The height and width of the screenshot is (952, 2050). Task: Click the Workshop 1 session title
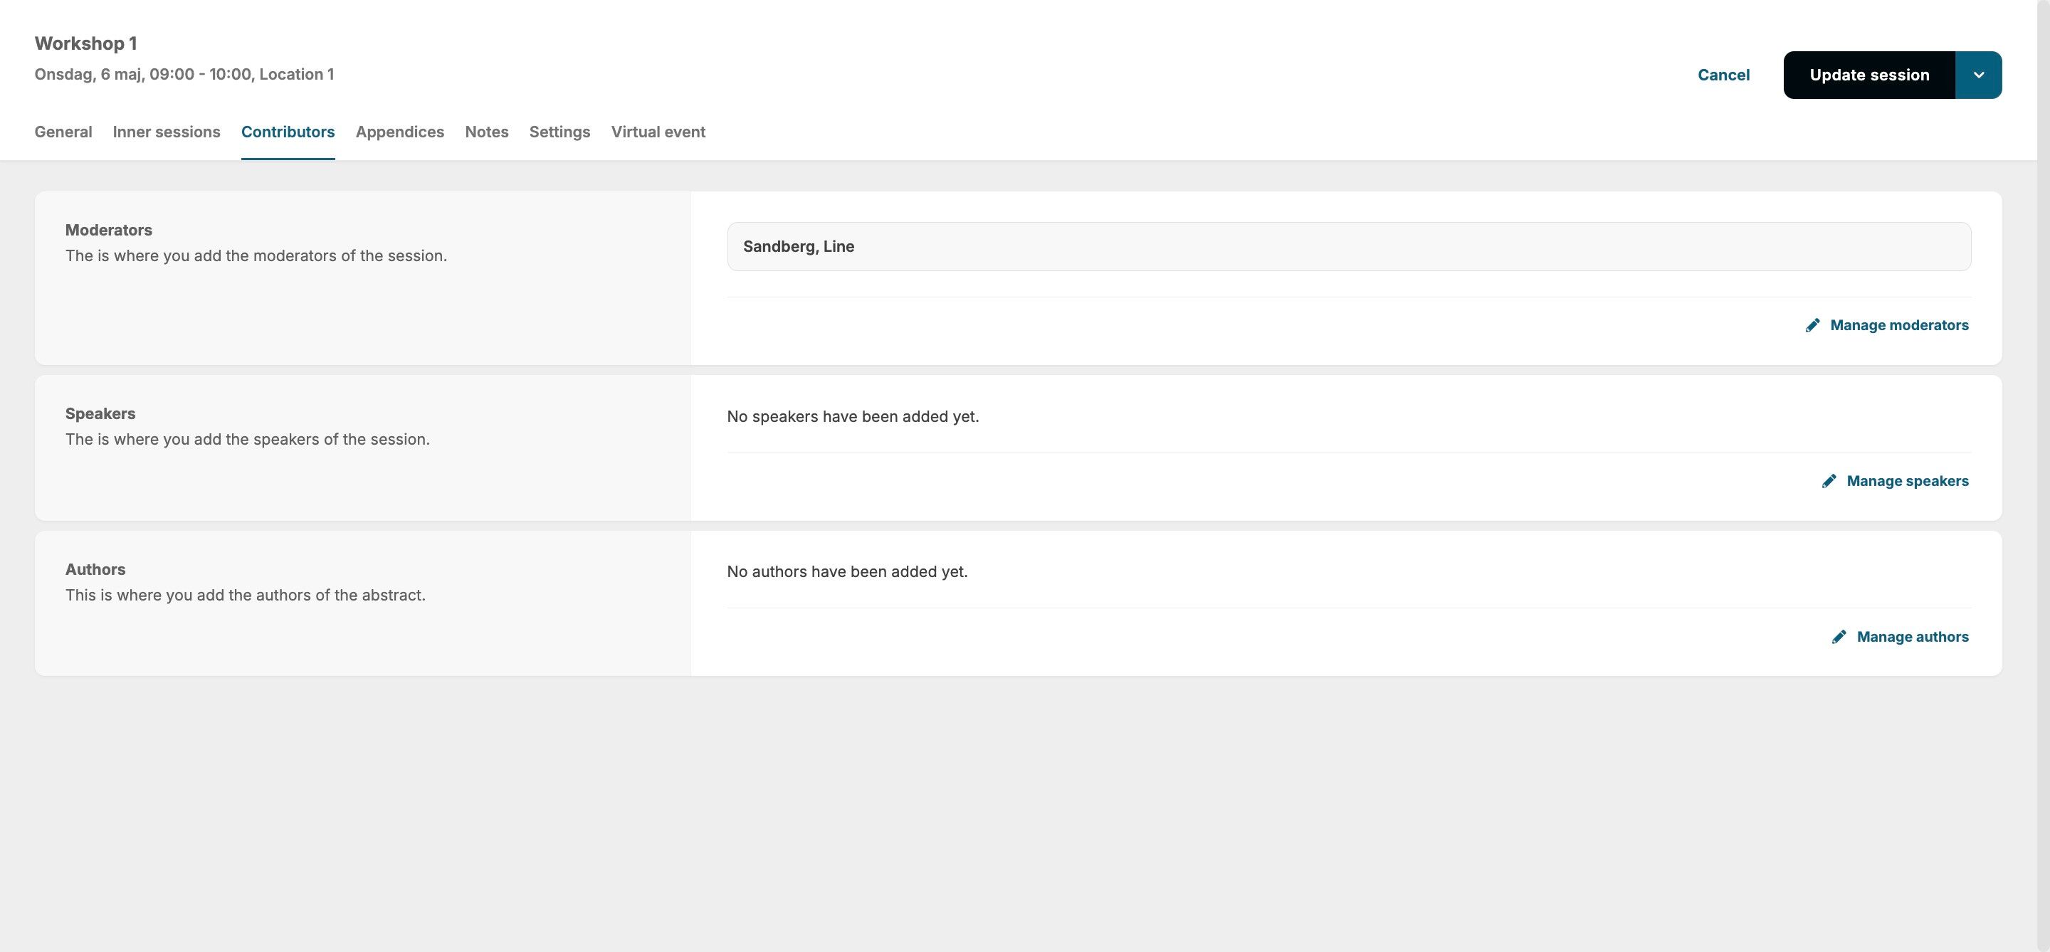pos(86,43)
